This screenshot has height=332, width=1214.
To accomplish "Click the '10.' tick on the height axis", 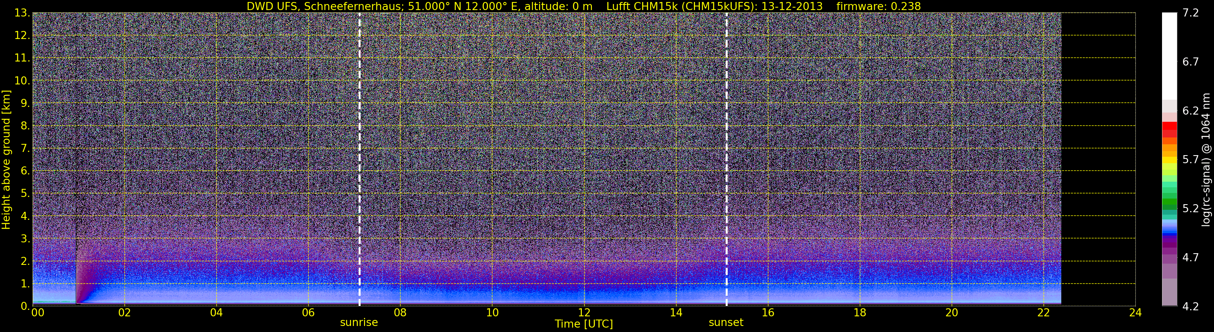I will pyautogui.click(x=23, y=80).
